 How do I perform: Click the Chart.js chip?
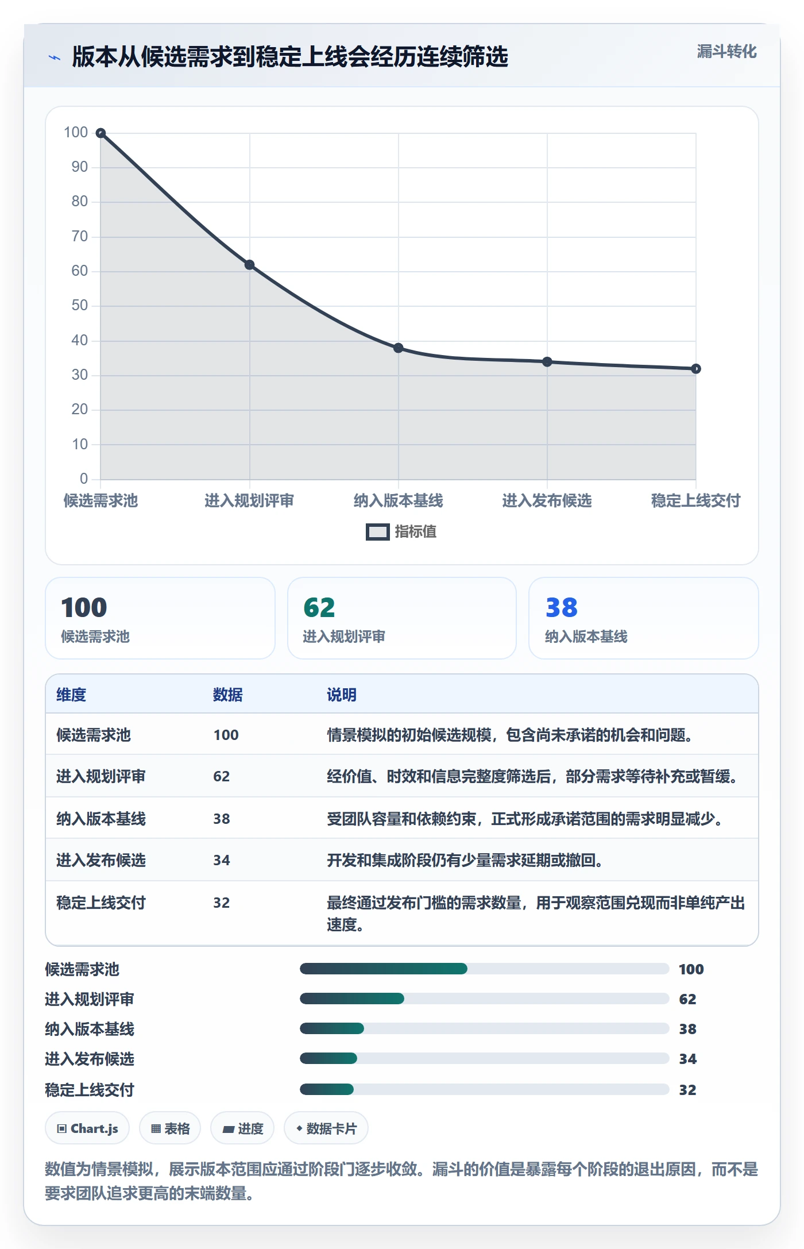click(87, 1129)
